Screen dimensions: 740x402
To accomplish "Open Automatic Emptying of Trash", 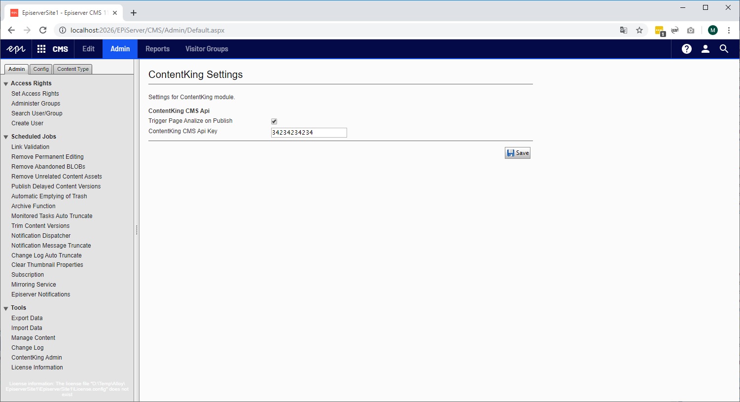I will click(49, 196).
